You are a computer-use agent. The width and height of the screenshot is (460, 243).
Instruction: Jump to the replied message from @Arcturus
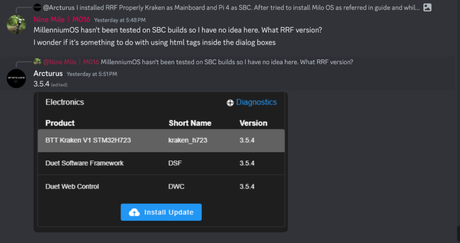(x=231, y=8)
